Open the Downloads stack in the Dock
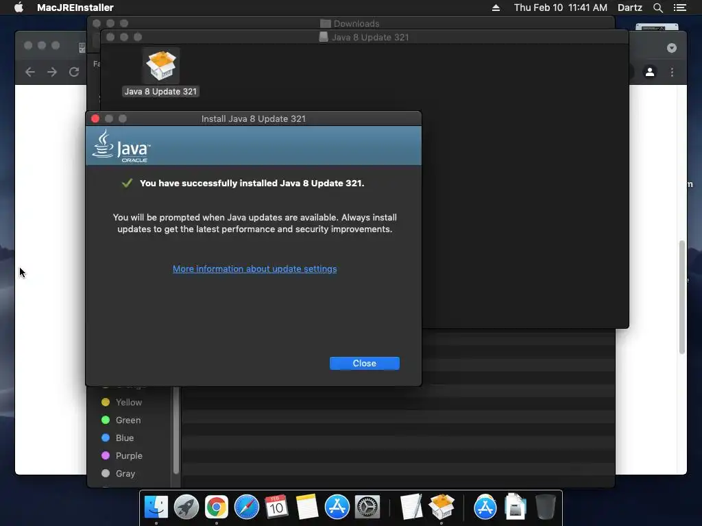The height and width of the screenshot is (526, 702). (516, 507)
